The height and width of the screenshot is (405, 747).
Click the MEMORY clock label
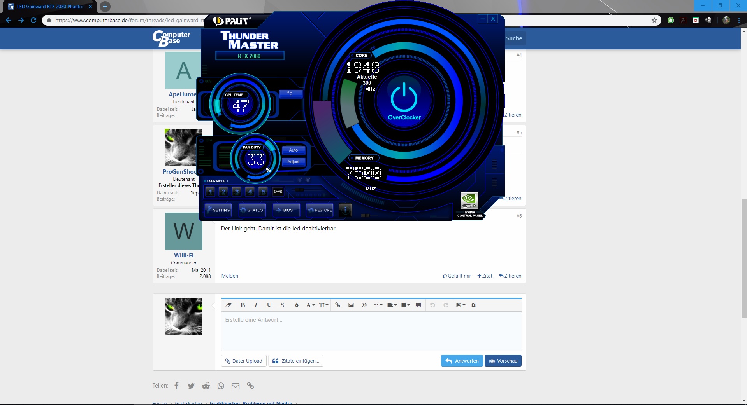364,158
